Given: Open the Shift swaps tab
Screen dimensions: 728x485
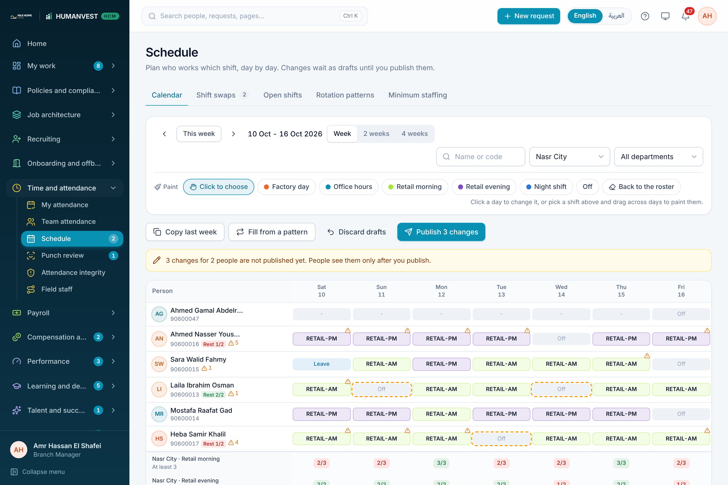Looking at the screenshot, I should click(x=222, y=95).
